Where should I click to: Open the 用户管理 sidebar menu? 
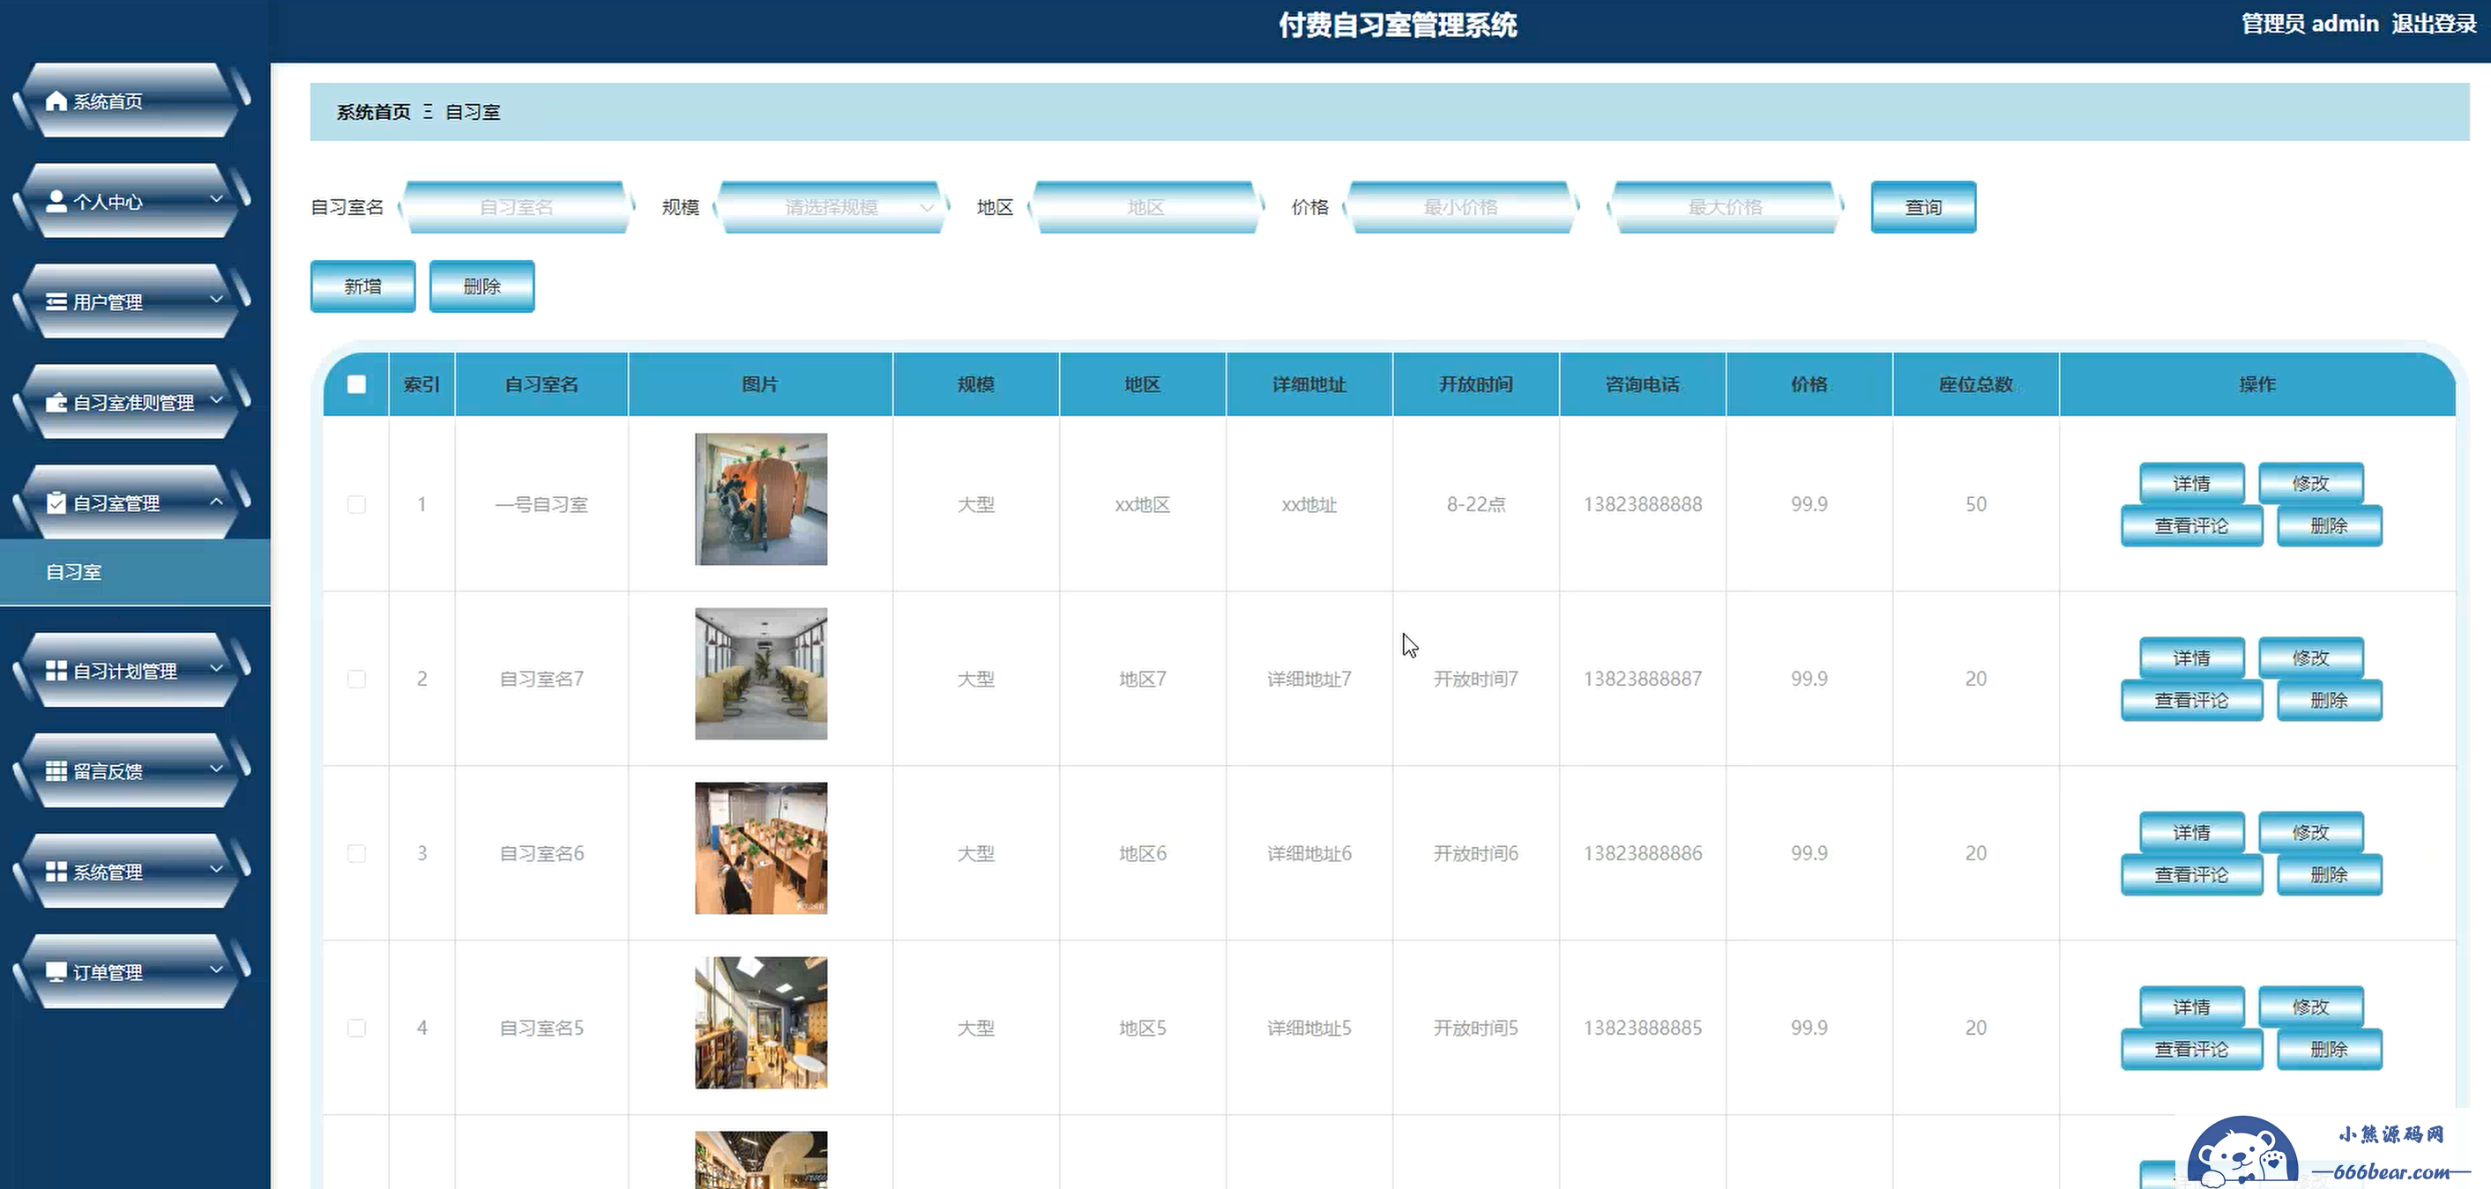(x=133, y=301)
